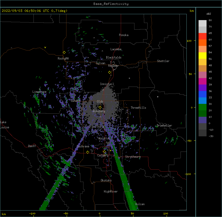Click the Sundre label
Image resolution: width=222 pixels, height=217 pixels.
click(x=75, y=101)
